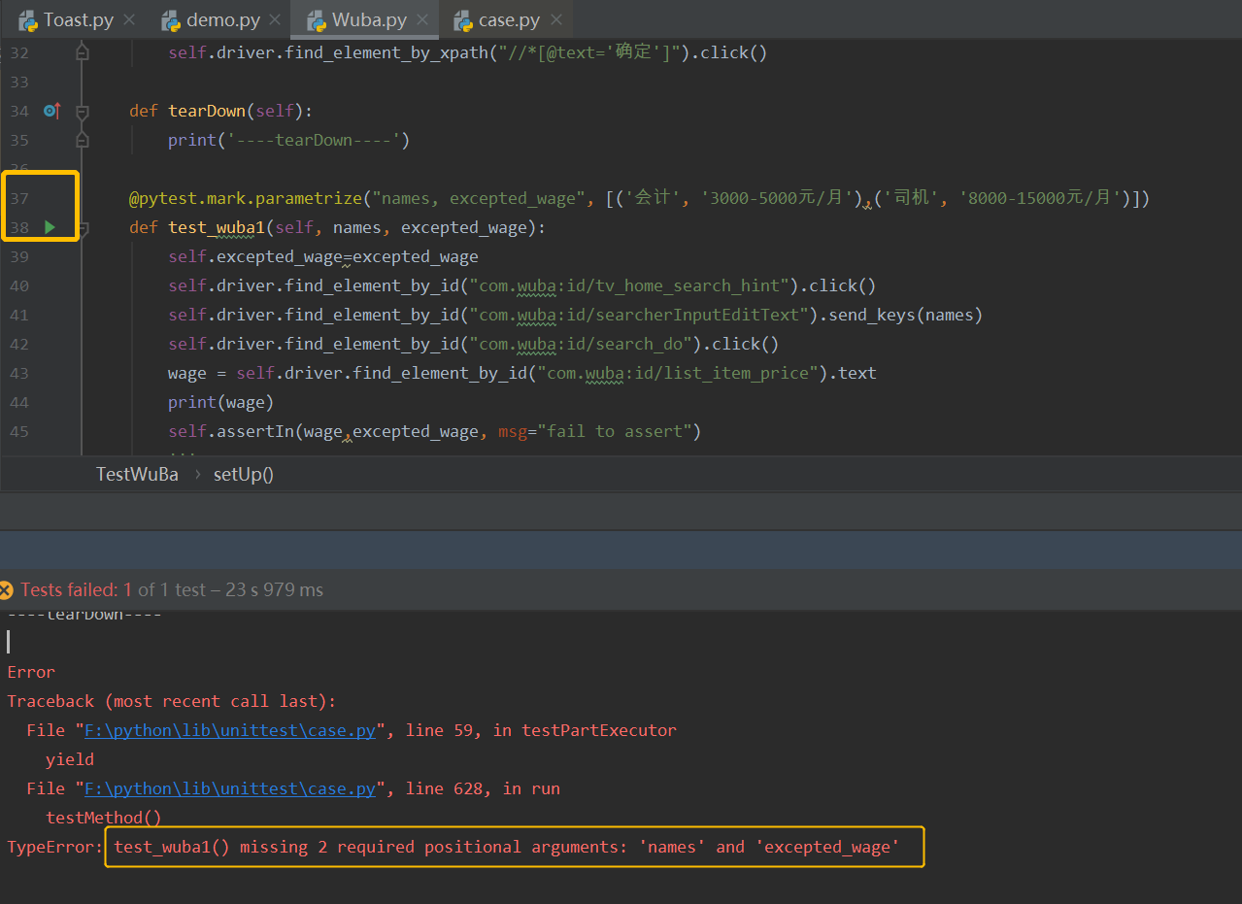The width and height of the screenshot is (1242, 904).
Task: Close the case.py tab
Action: tap(556, 19)
